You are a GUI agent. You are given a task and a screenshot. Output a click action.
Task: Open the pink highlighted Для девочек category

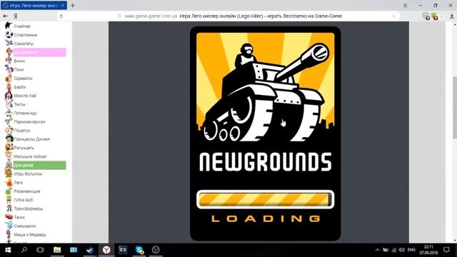39,52
